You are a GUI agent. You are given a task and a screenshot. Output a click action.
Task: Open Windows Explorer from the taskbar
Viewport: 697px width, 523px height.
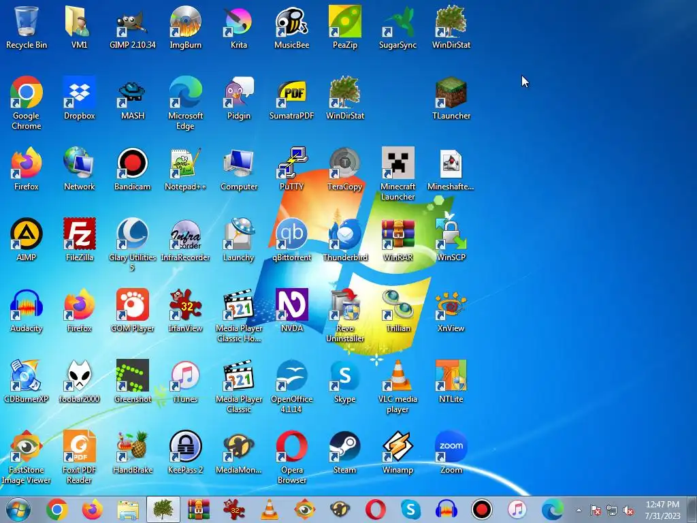coord(127,509)
